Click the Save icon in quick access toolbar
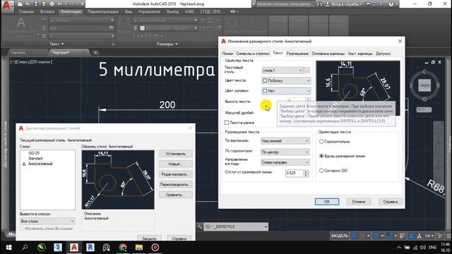Image resolution: width=452 pixels, height=254 pixels. tap(36, 4)
